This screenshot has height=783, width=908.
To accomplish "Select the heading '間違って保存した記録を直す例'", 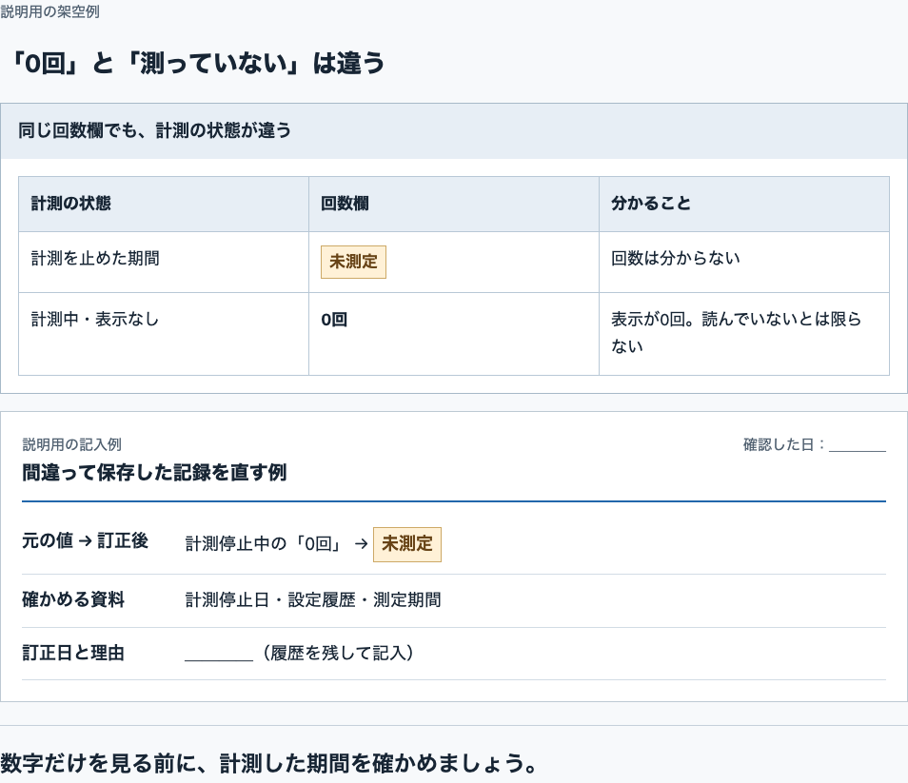I will 154,472.
